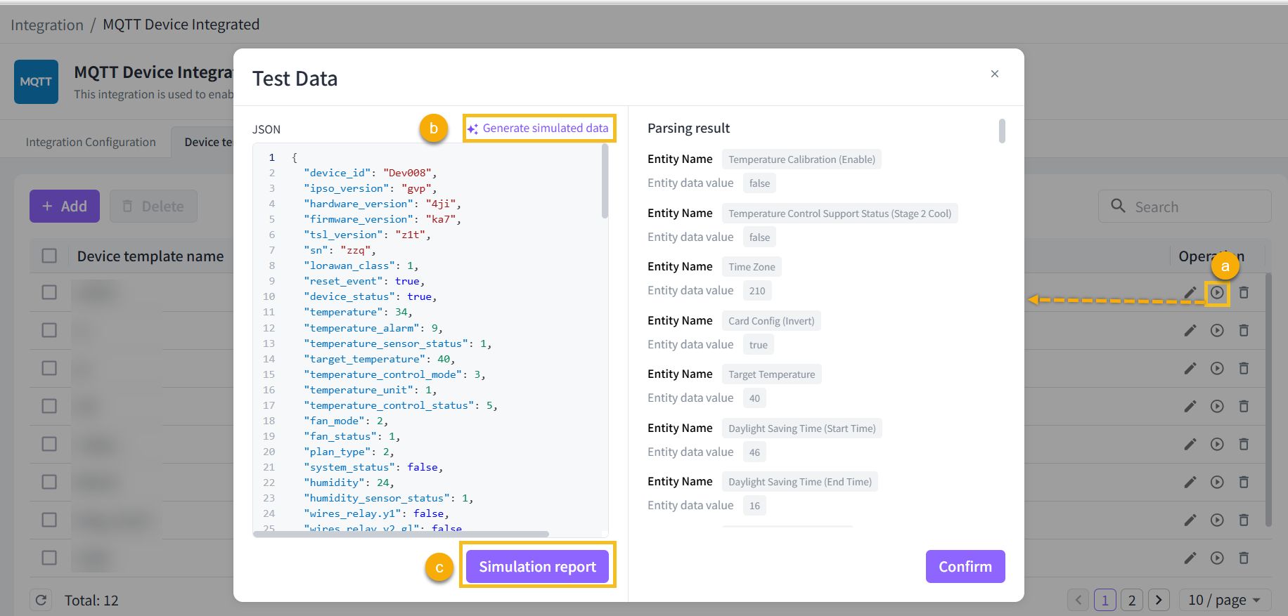
Task: Check the first device template row checkbox
Action: pyautogui.click(x=49, y=292)
